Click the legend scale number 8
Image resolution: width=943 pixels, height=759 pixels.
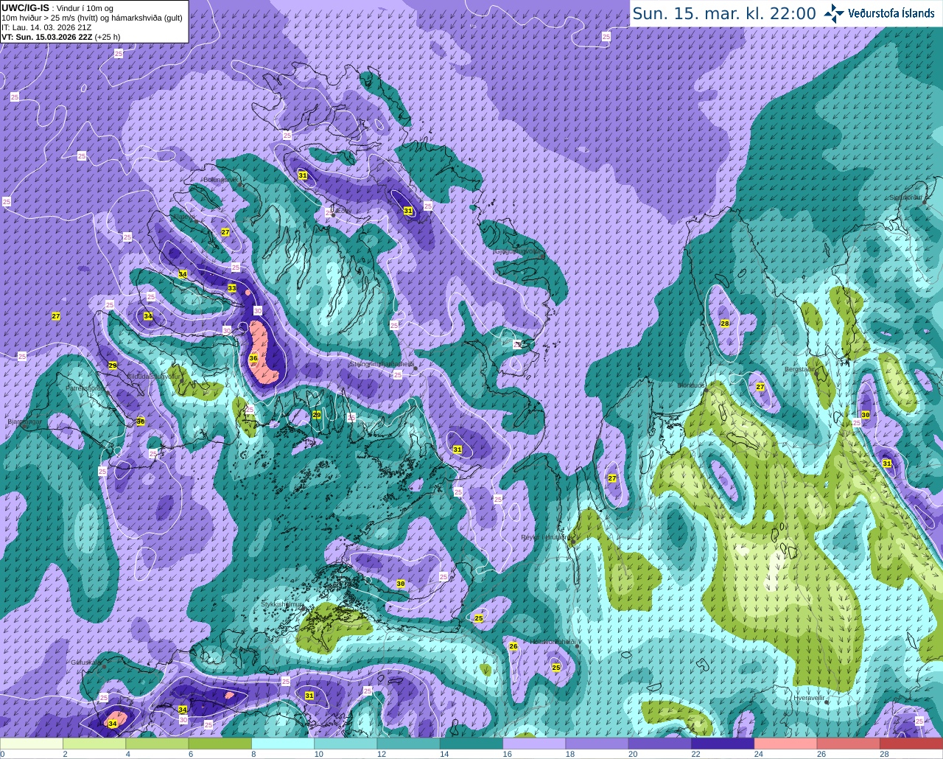coord(253,754)
